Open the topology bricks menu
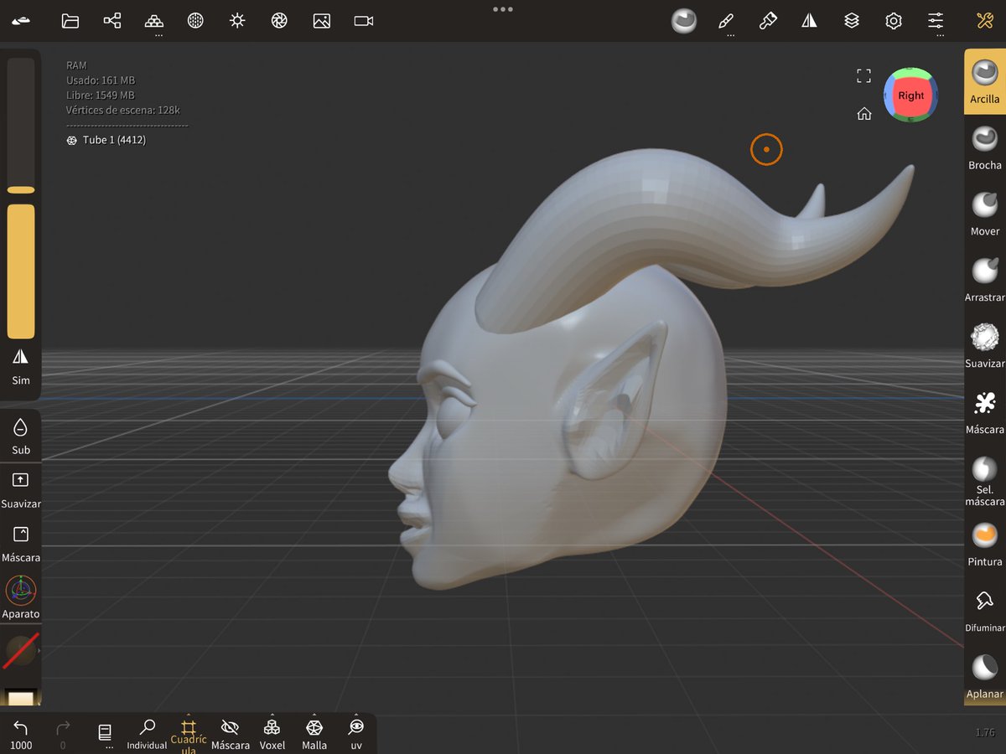The width and height of the screenshot is (1006, 754). (154, 21)
